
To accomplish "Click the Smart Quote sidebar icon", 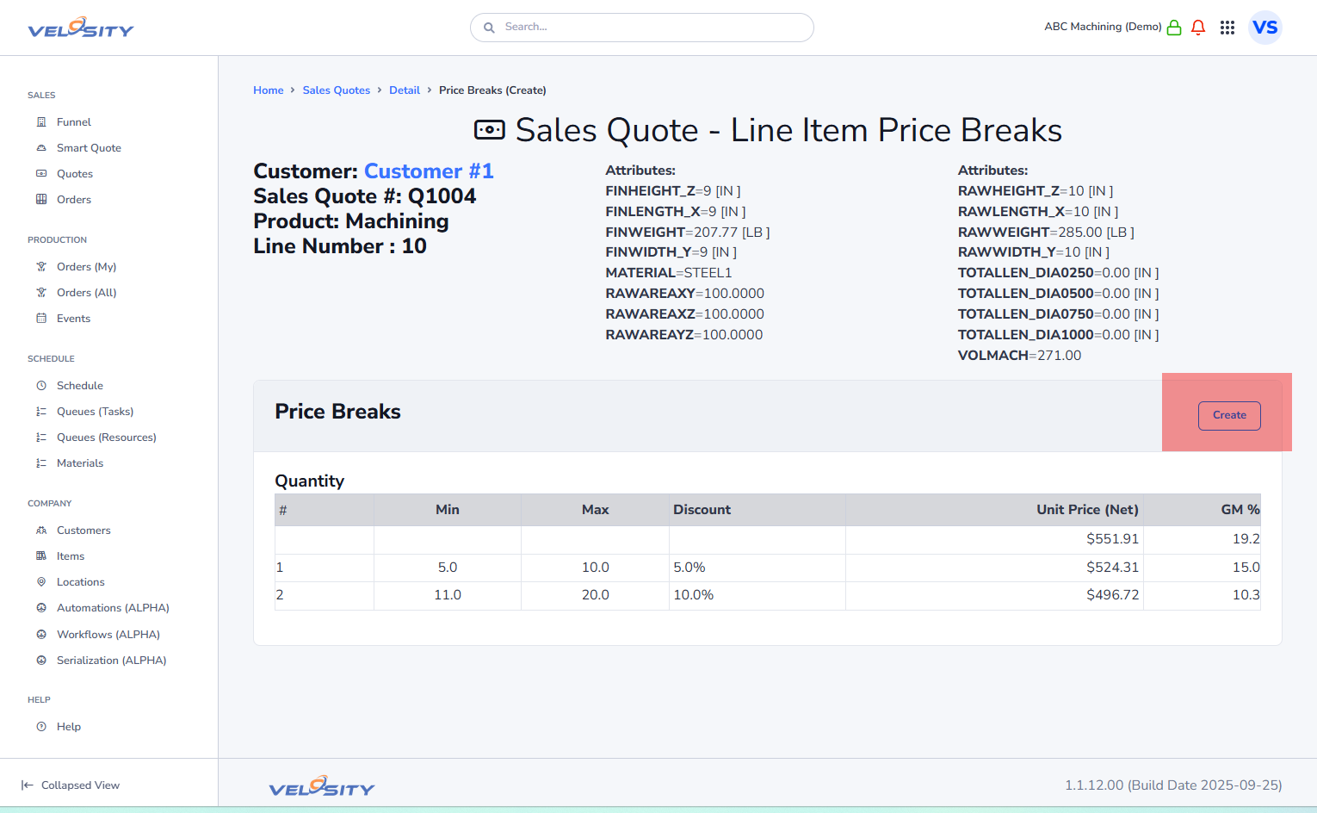I will coord(41,148).
